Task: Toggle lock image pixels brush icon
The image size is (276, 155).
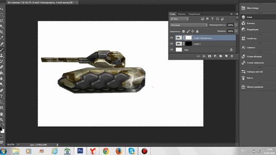Action: click(188, 31)
